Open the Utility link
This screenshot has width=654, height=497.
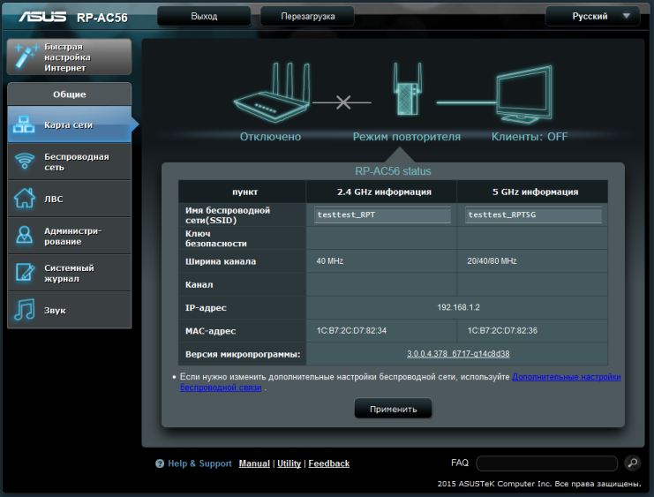pyautogui.click(x=289, y=463)
